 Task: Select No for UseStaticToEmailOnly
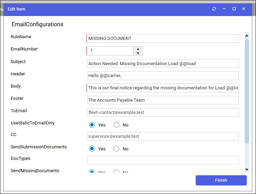[x=116, y=125]
